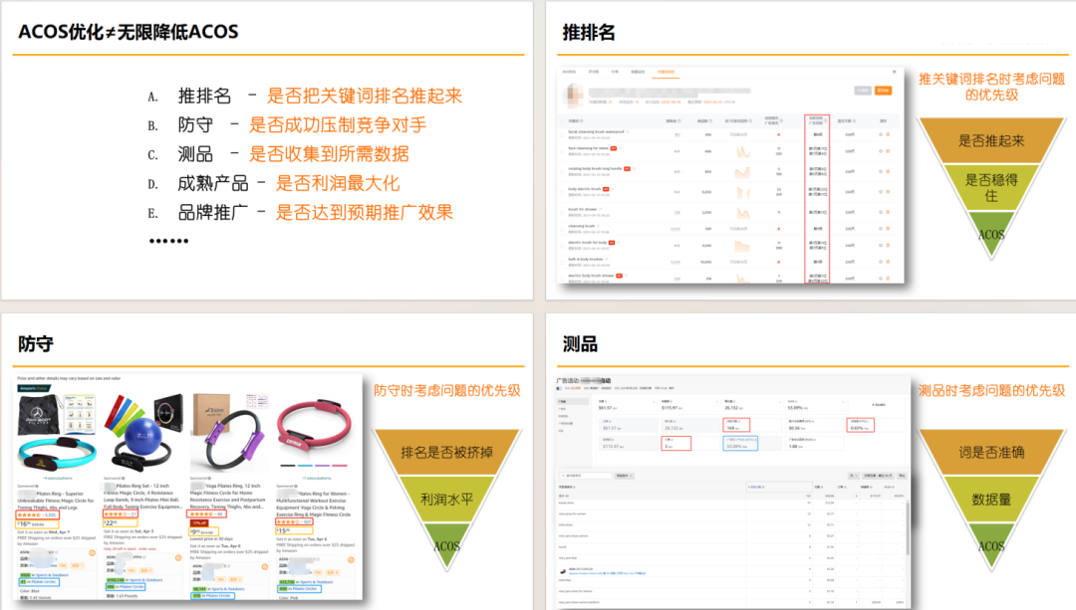
Task: Open external link icon next to 'brush for shower'
Action: point(601,209)
